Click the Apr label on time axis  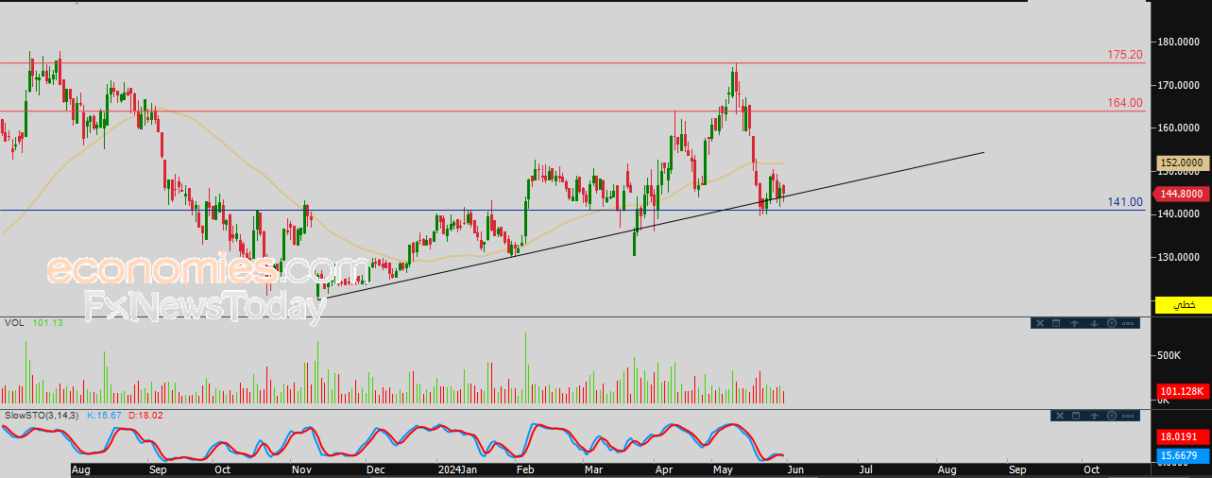[665, 469]
